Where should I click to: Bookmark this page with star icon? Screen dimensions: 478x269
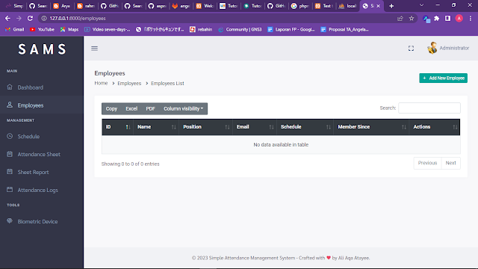pyautogui.click(x=412, y=18)
